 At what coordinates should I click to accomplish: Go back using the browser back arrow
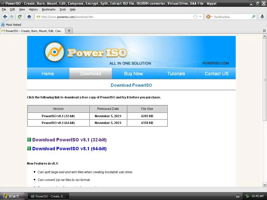[5, 17]
